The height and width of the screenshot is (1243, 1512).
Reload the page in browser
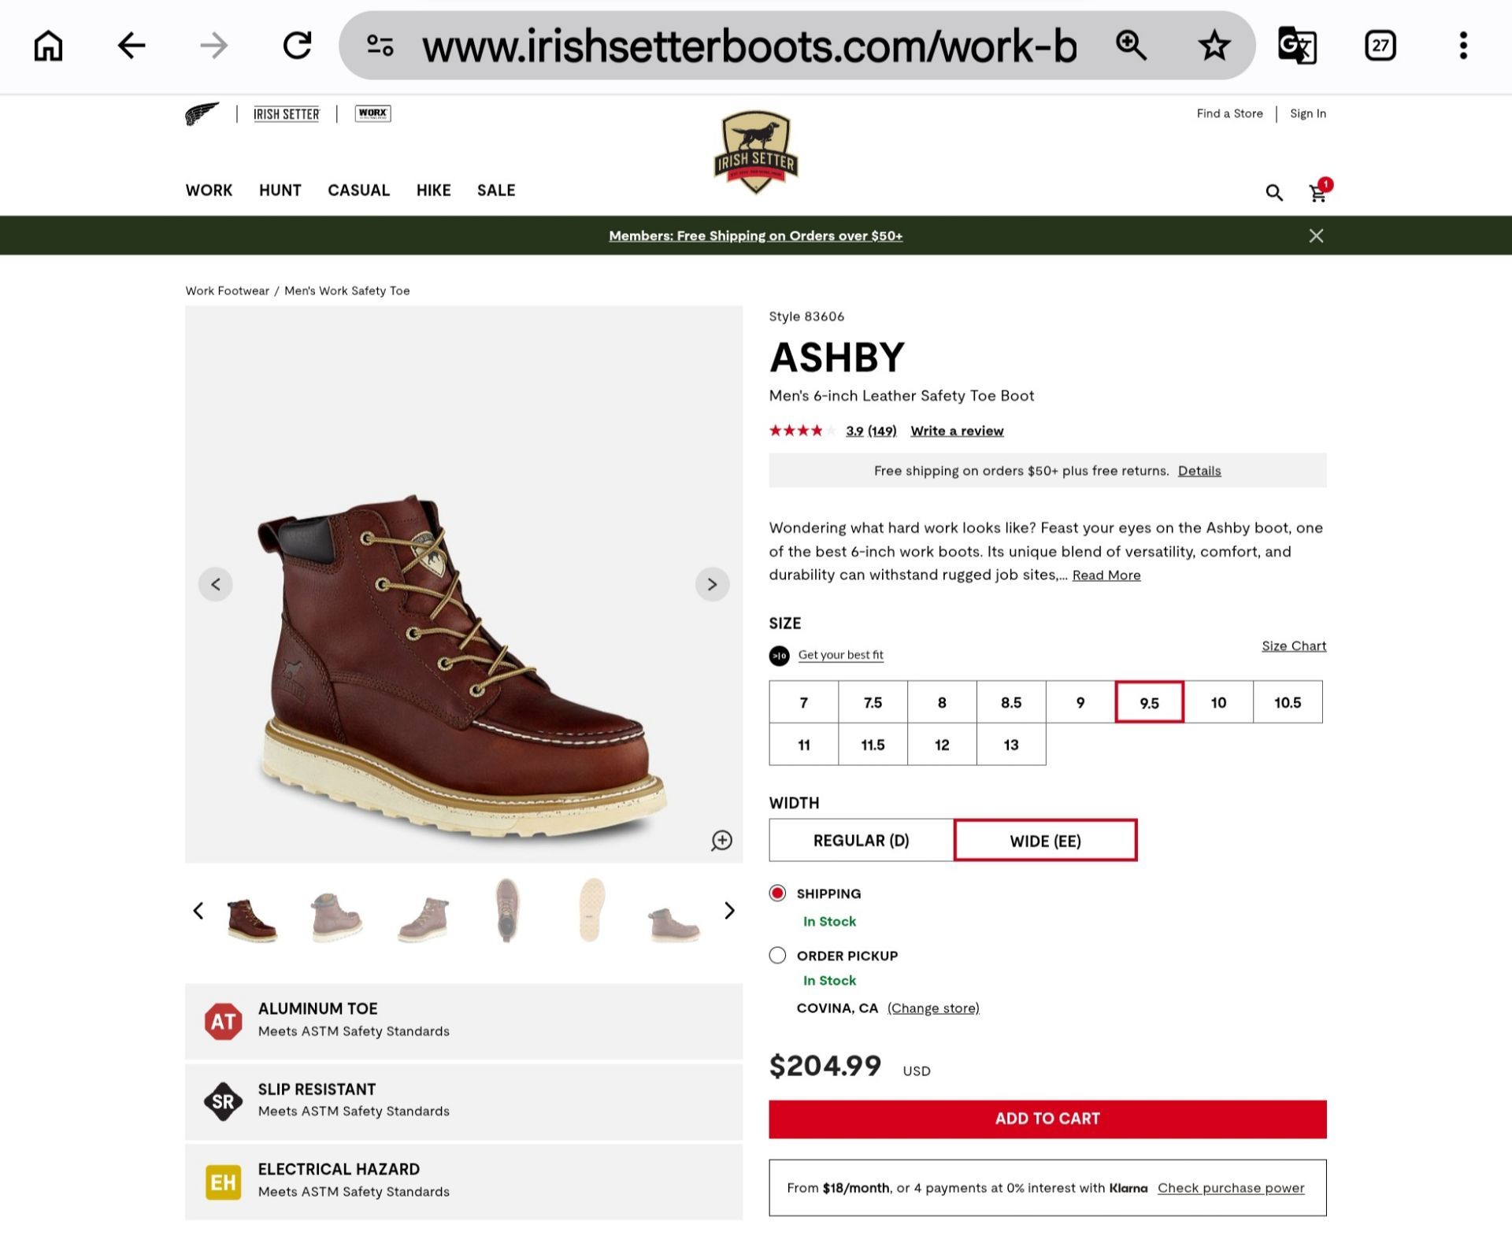(297, 46)
